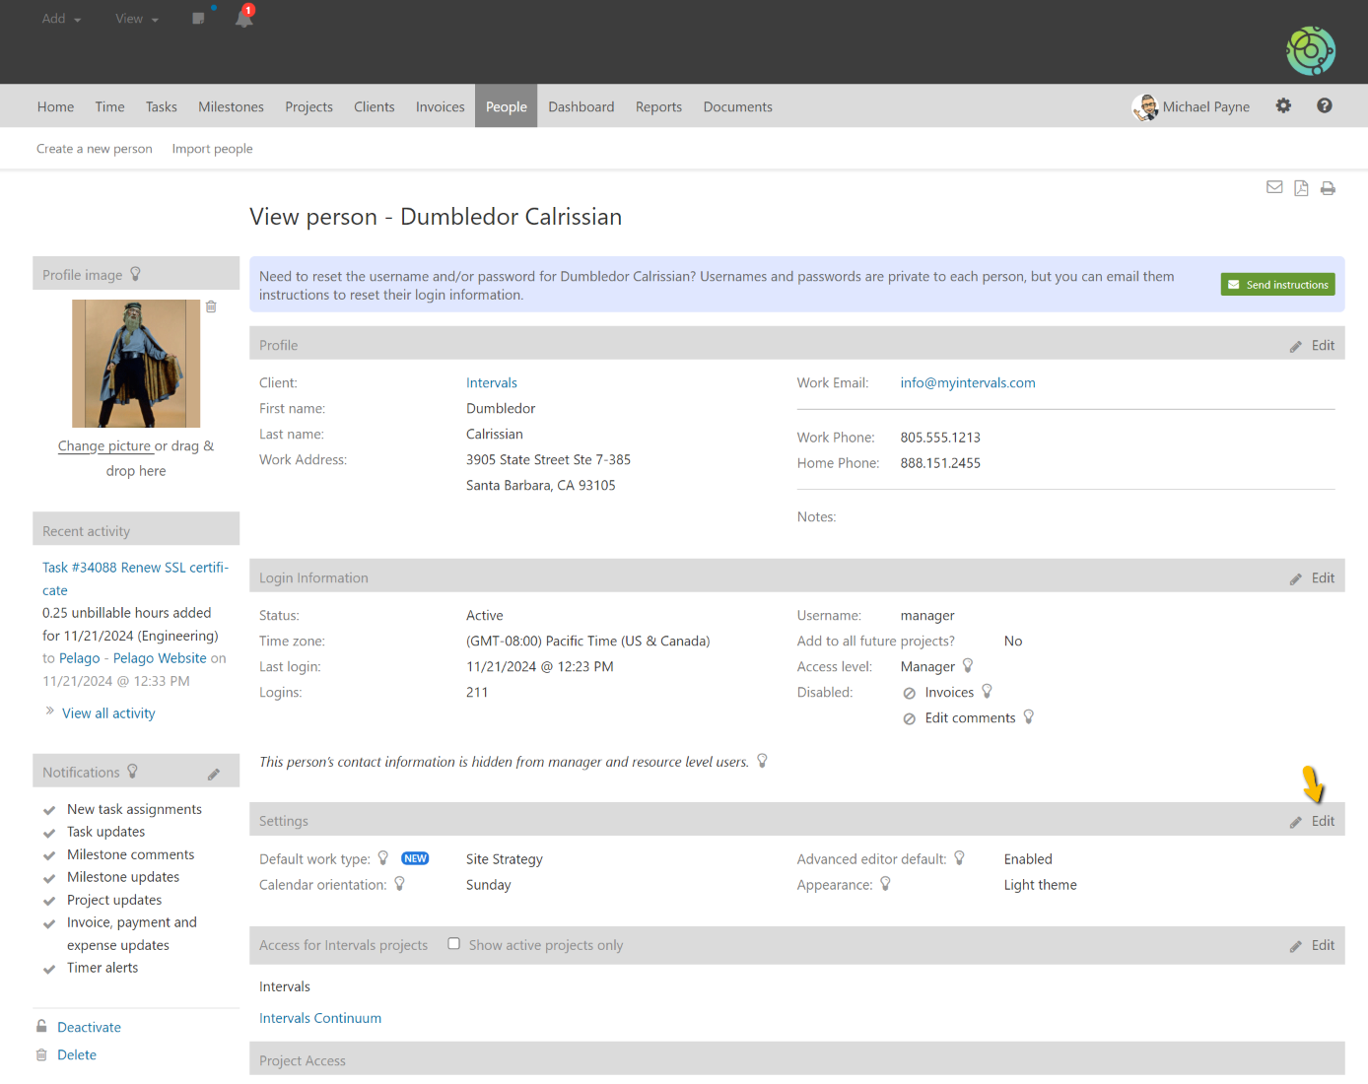Export page with the PDF icon
The image size is (1368, 1084).
(1301, 188)
